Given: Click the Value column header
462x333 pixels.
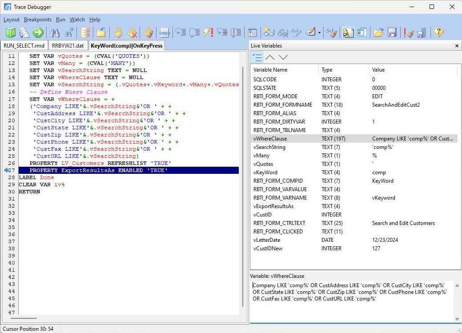Looking at the screenshot, I should coord(413,70).
